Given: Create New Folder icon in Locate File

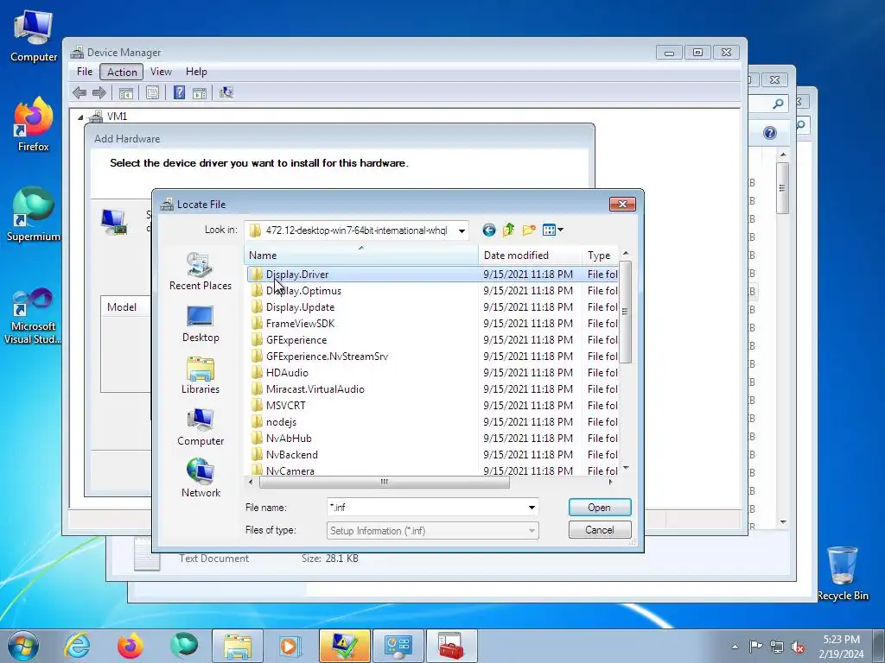Looking at the screenshot, I should tap(529, 230).
